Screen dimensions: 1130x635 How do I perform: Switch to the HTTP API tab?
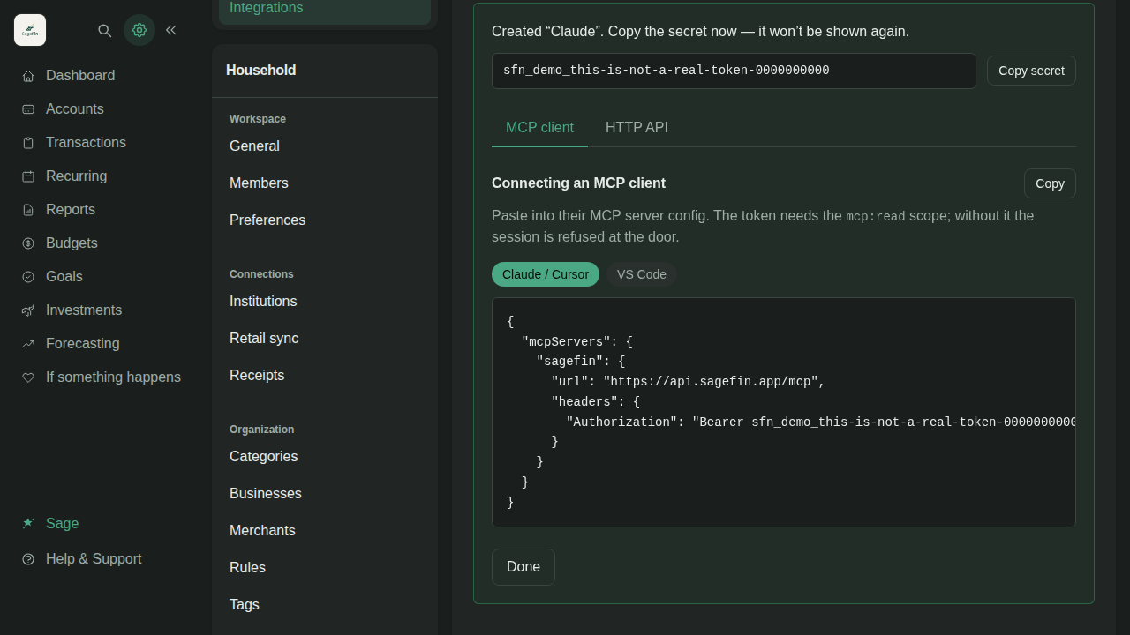tap(637, 128)
